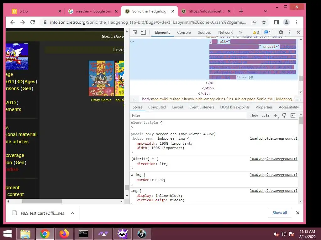Image resolution: width=321 pixels, height=240 pixels.
Task: Toggle the .cls classes panel
Action: [266, 116]
